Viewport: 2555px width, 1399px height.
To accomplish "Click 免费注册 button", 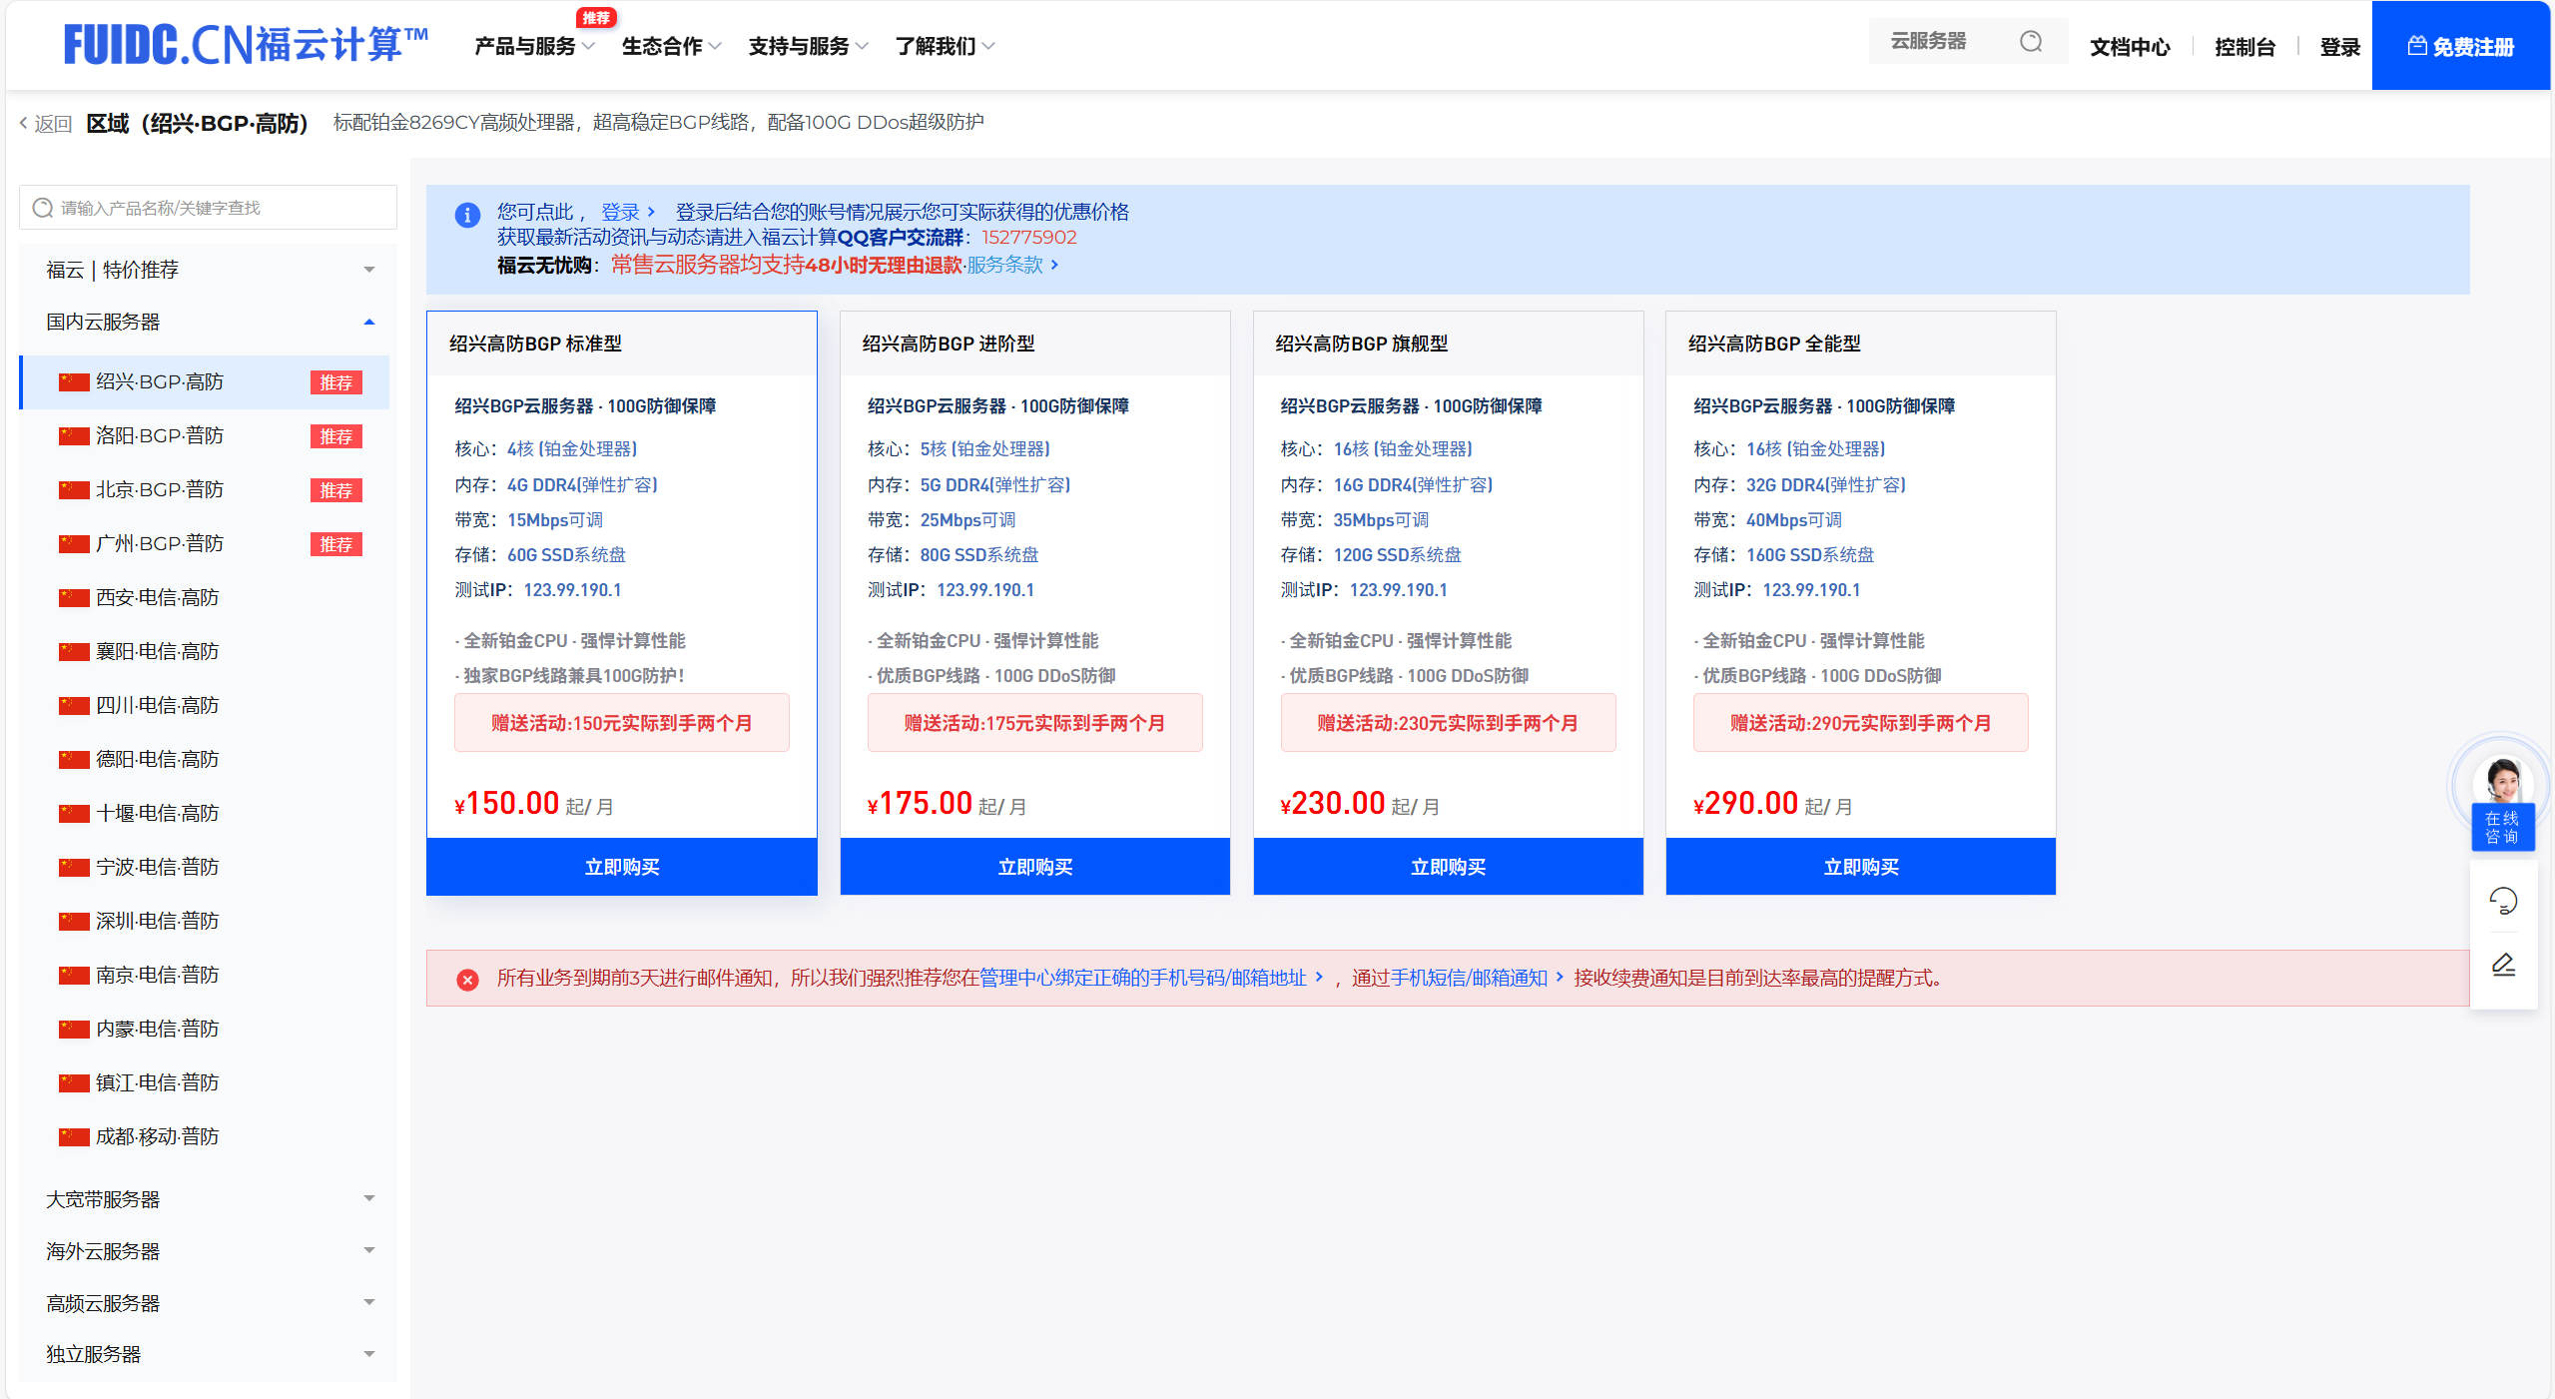I will point(2460,47).
